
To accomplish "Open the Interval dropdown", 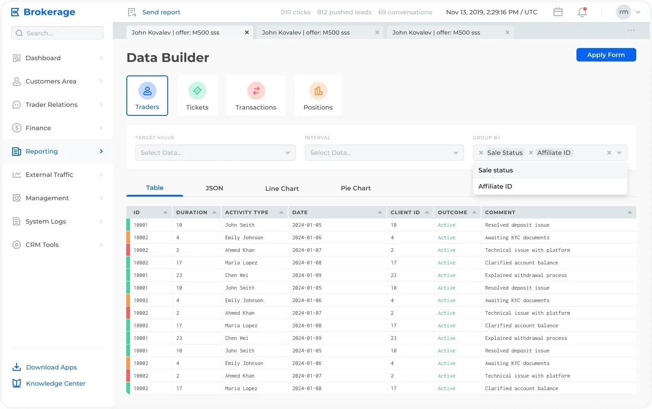I will coord(384,153).
